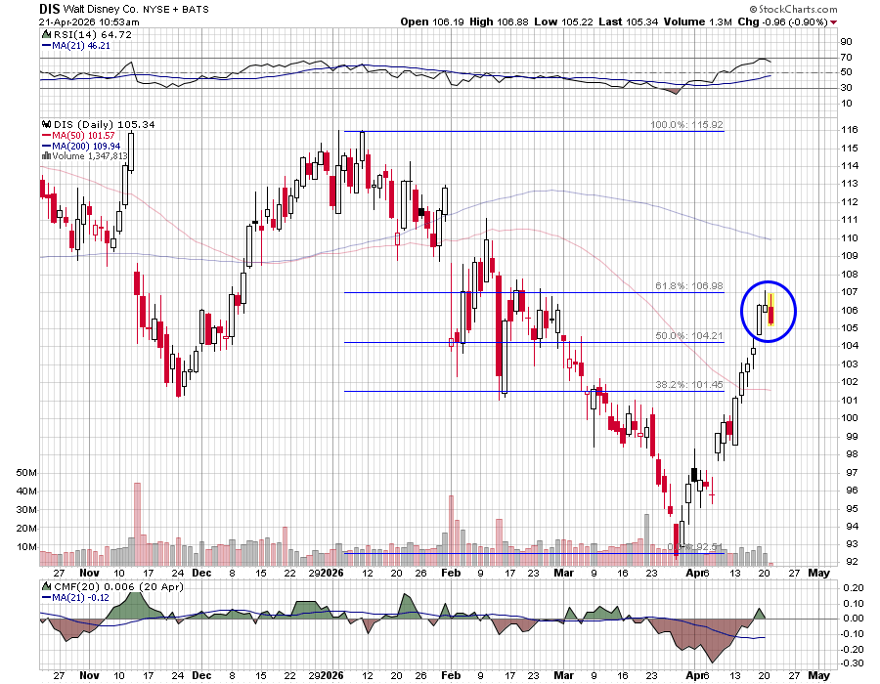
Task: Click the 100 price axis label
Action: tap(850, 417)
